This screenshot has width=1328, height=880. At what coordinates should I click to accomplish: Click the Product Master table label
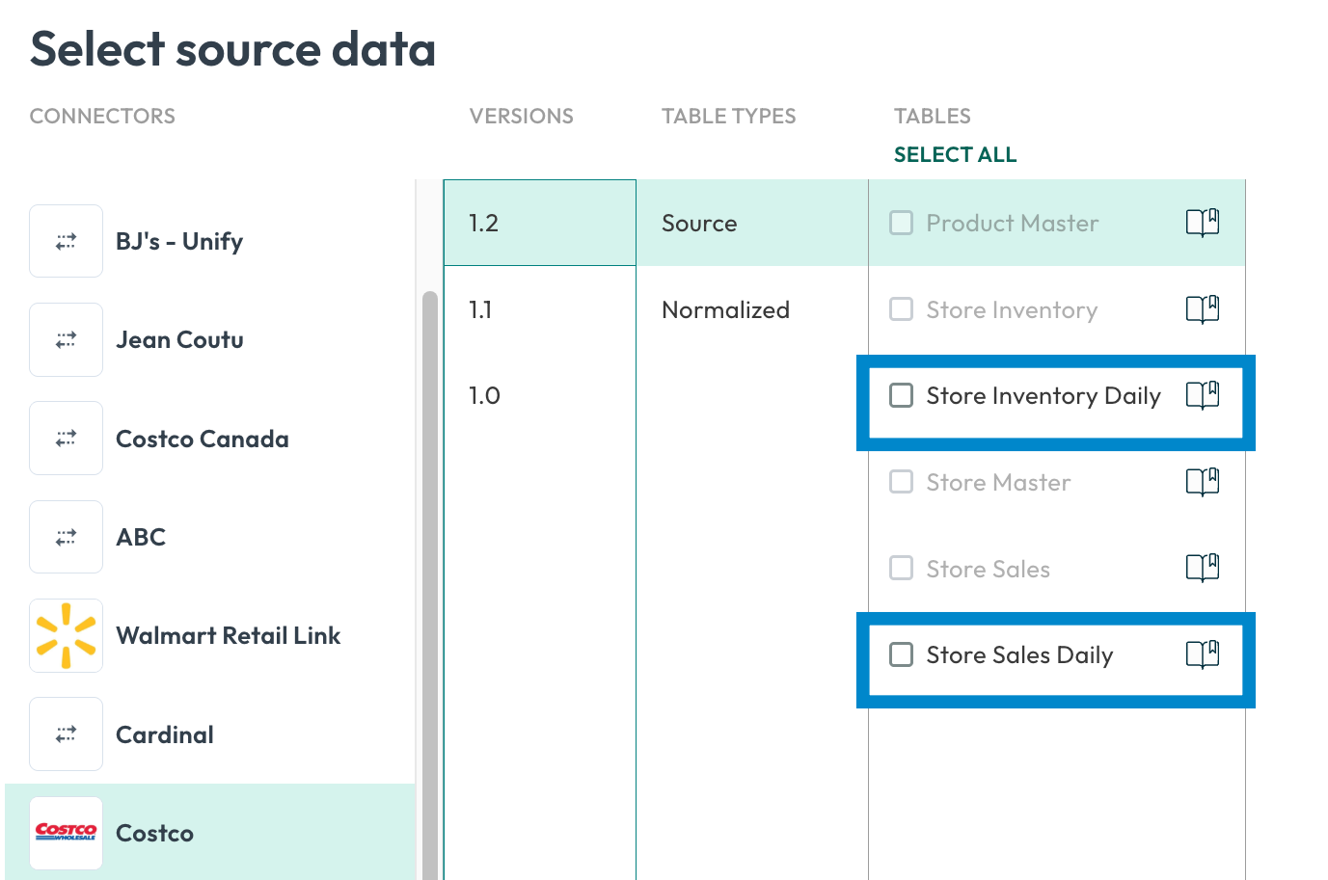pos(1013,223)
